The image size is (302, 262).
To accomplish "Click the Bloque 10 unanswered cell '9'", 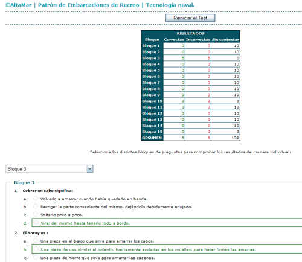I will [x=225, y=101].
